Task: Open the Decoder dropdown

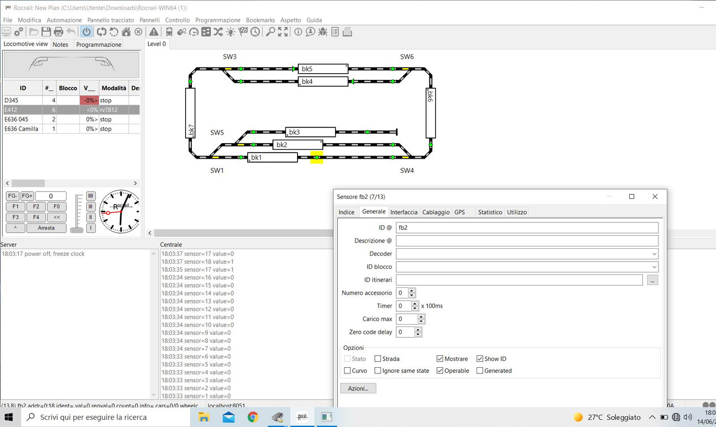Action: 654,254
